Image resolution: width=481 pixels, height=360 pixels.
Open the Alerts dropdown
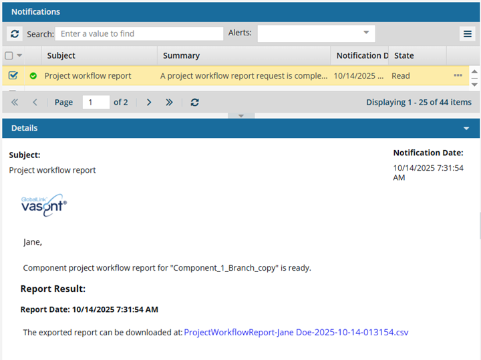[x=365, y=33]
